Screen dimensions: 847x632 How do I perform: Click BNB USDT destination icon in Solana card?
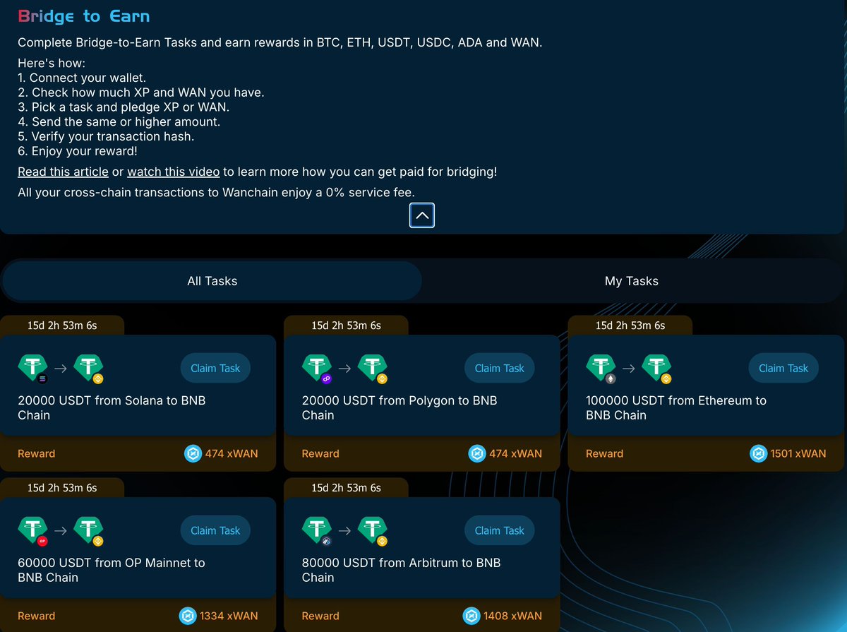point(89,368)
